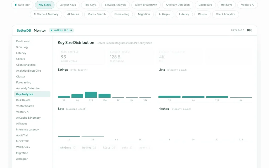Click the Strings 32 histogram bar
Image resolution: width=269 pixels, height=168 pixels.
tap(64, 97)
